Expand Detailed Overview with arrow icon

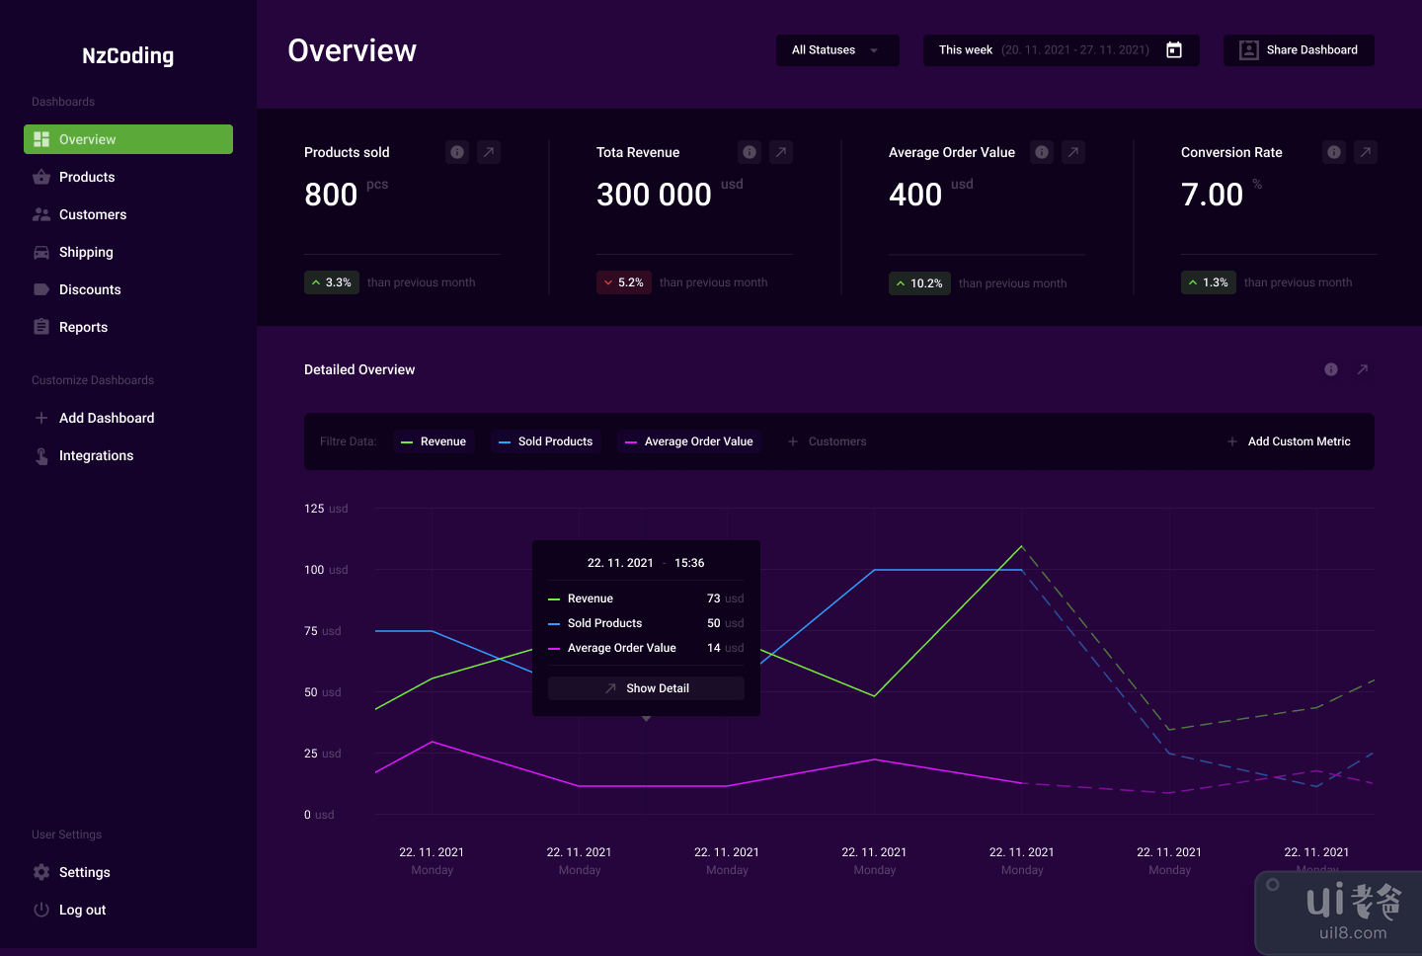click(x=1363, y=369)
